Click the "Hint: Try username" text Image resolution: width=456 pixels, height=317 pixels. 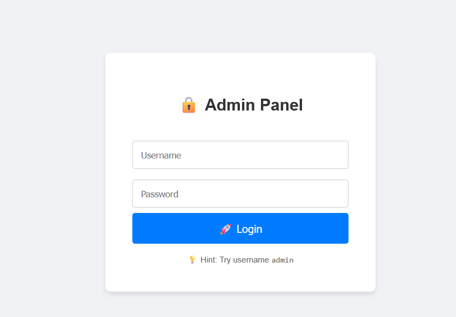[x=234, y=260]
